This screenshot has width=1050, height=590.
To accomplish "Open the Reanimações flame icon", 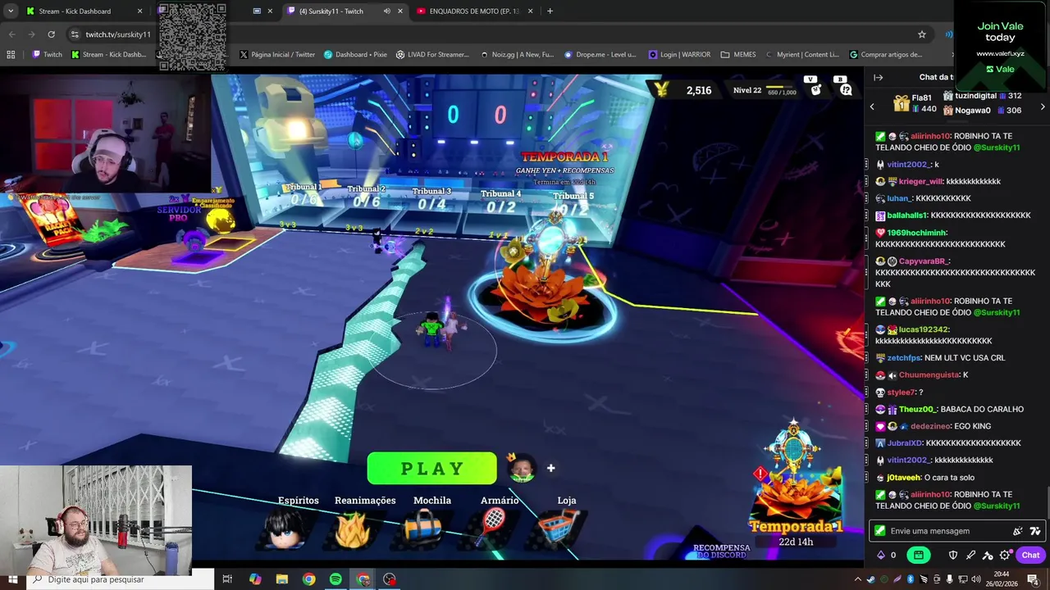I will pyautogui.click(x=354, y=529).
